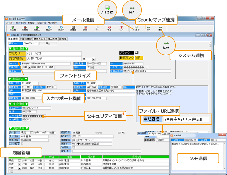Show previous record with 前表示 icon
Image resolution: width=227 pixels, height=175 pixels.
pos(49,28)
